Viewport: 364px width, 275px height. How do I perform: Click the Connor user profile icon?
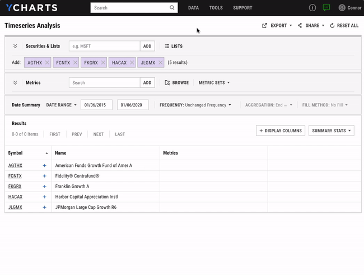342,8
